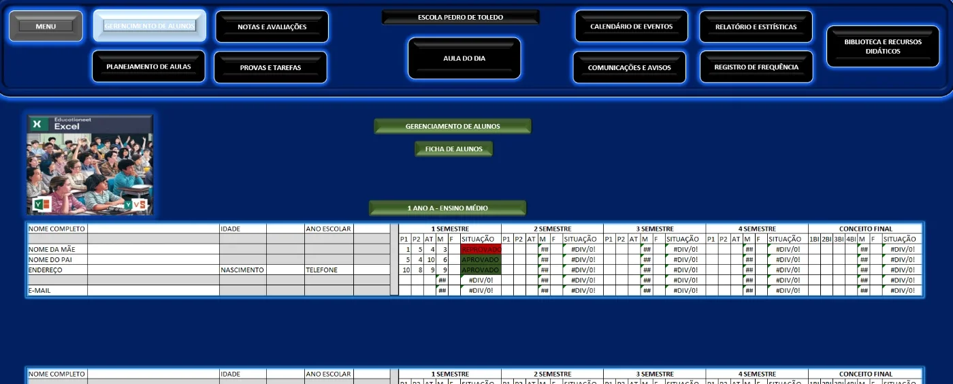Click the green GERENCIAMENTO DE ALUNOS heading button
This screenshot has height=384, width=953.
[453, 126]
